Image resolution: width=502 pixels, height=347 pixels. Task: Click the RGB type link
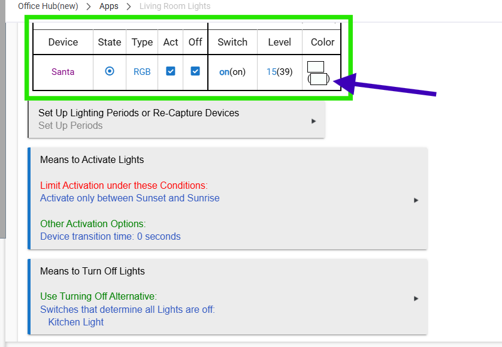[142, 72]
